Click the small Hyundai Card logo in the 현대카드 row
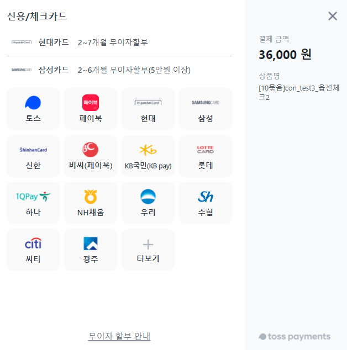This screenshot has width=347, height=350. tap(22, 42)
